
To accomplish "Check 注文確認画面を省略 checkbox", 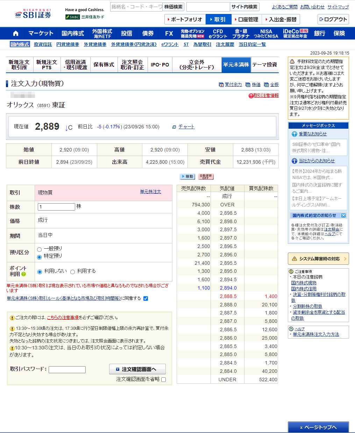I will (163, 379).
